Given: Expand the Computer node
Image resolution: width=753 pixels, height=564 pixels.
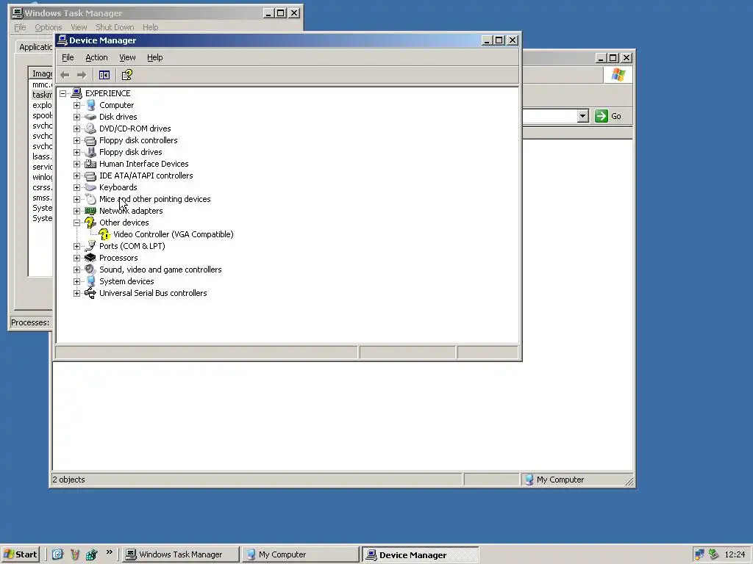Looking at the screenshot, I should (76, 105).
